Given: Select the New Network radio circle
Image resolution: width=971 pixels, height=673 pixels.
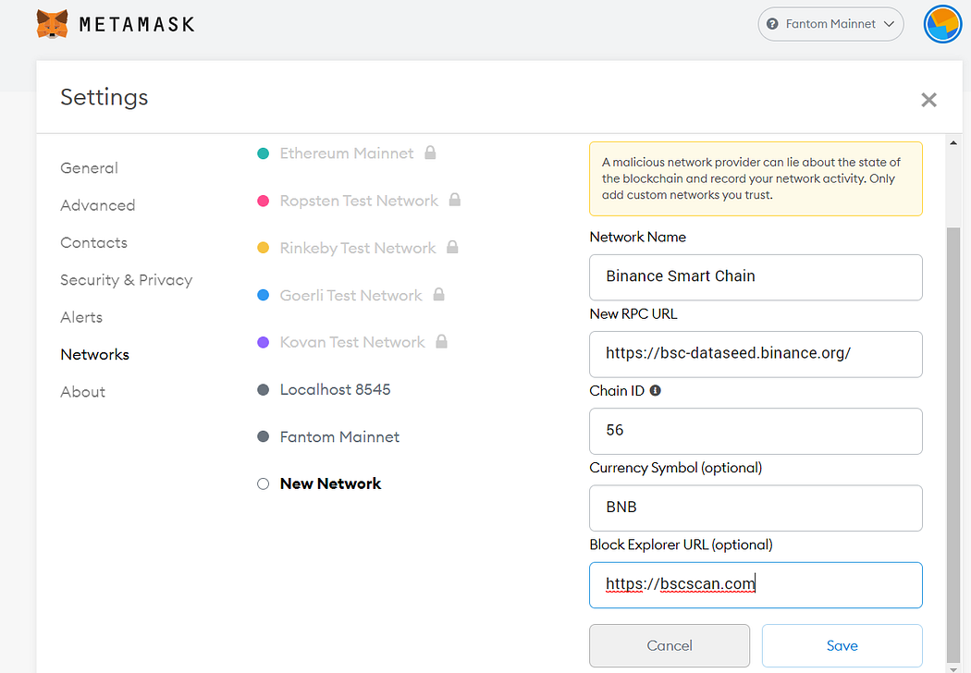Looking at the screenshot, I should click(263, 483).
